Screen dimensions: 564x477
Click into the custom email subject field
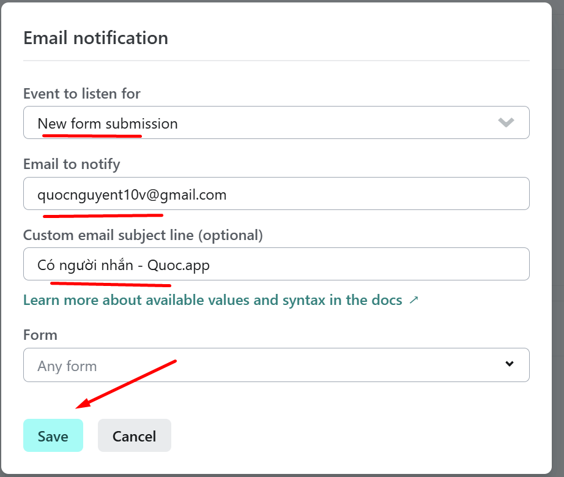367,264
